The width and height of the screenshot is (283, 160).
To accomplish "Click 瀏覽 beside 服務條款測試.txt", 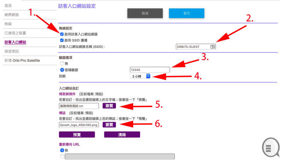I will point(109,106).
